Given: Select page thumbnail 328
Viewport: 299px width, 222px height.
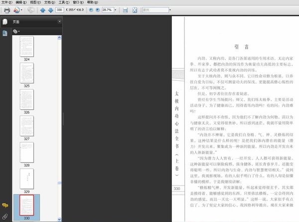Looking at the screenshot, I should 27,152.
